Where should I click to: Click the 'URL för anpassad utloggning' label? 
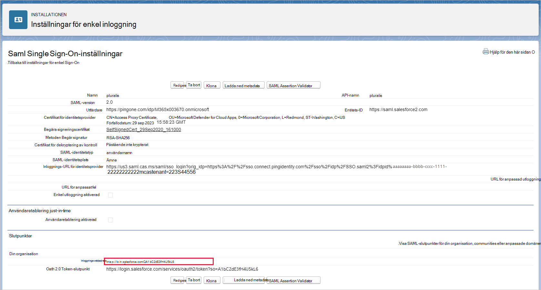(515, 179)
